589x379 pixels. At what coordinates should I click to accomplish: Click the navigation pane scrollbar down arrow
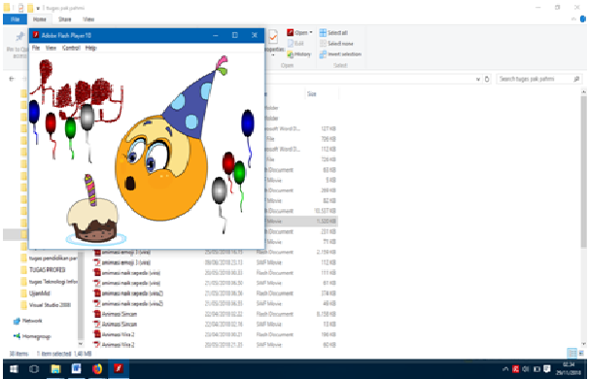[80, 344]
